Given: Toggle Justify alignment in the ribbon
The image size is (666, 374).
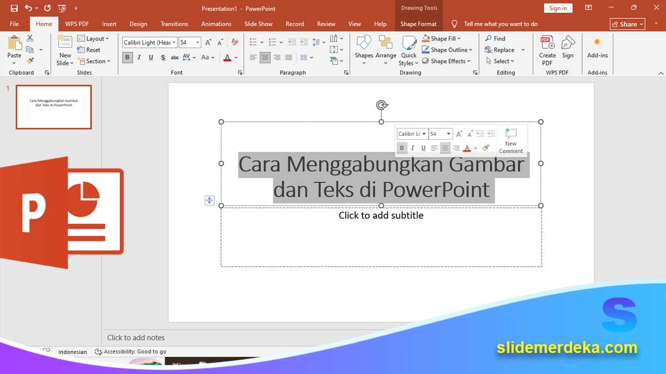Looking at the screenshot, I should point(289,57).
